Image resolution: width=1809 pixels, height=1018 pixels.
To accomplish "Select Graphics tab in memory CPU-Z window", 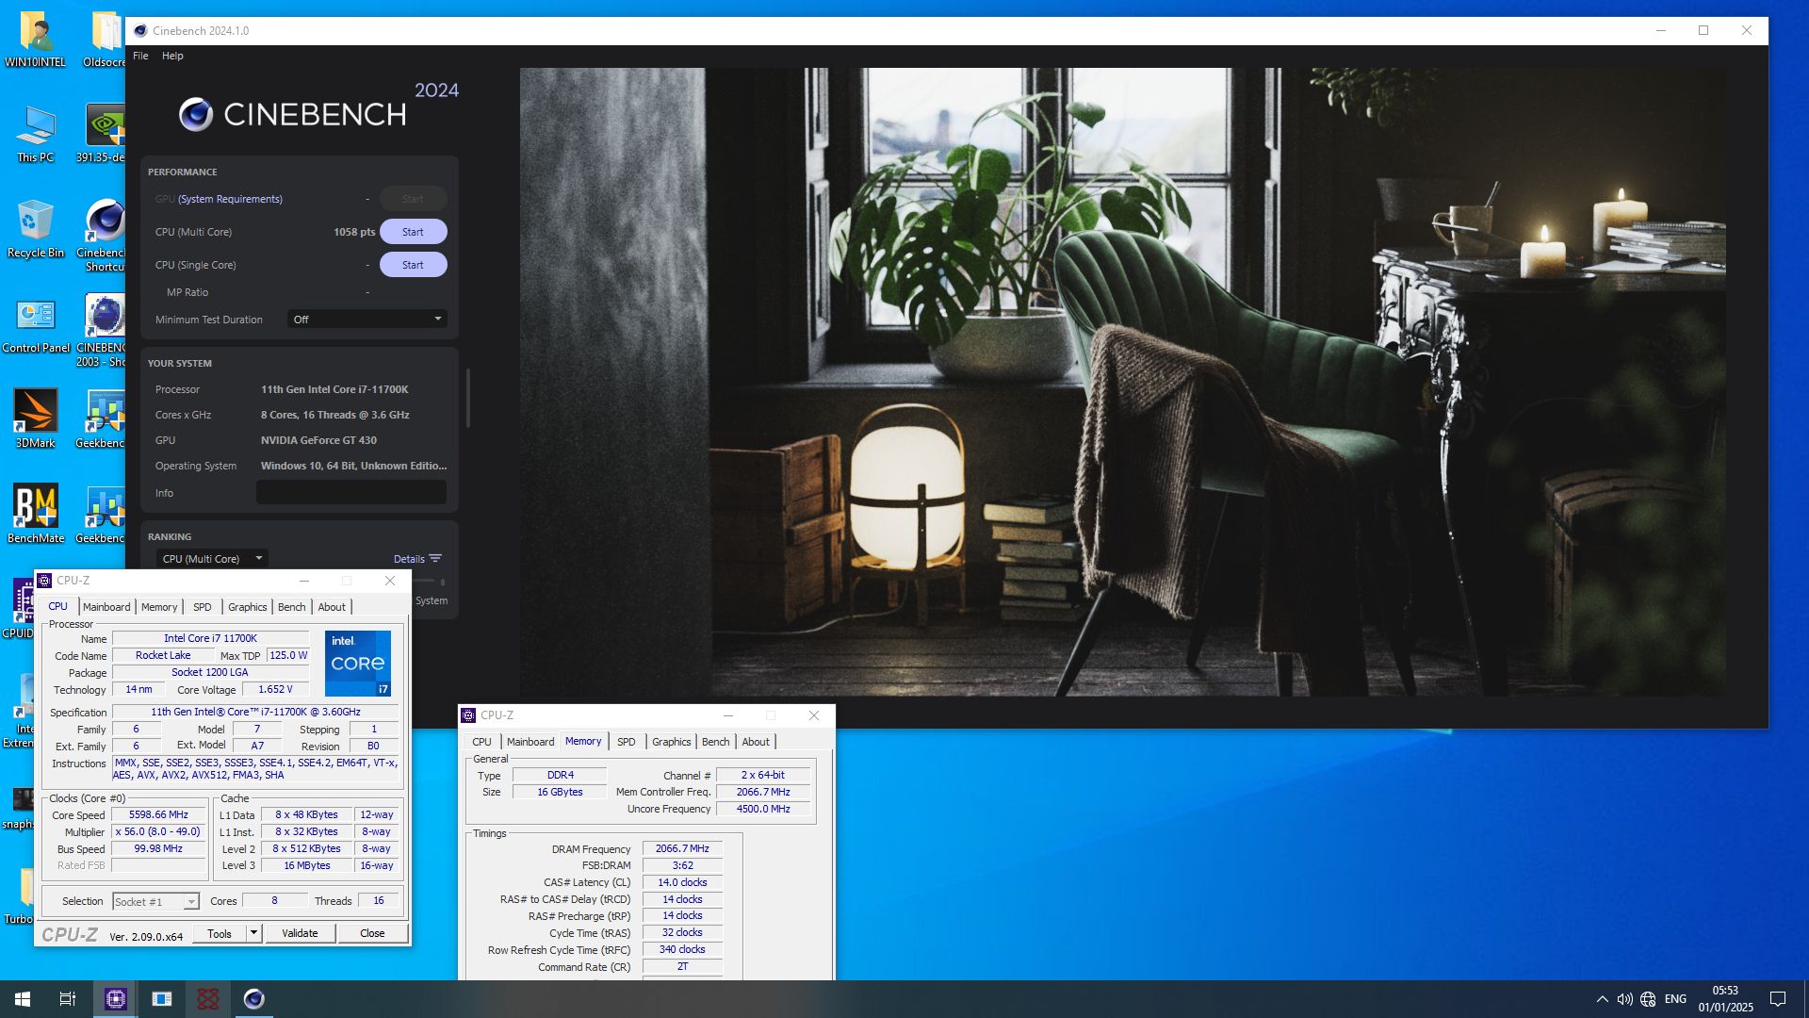I will [x=671, y=742].
